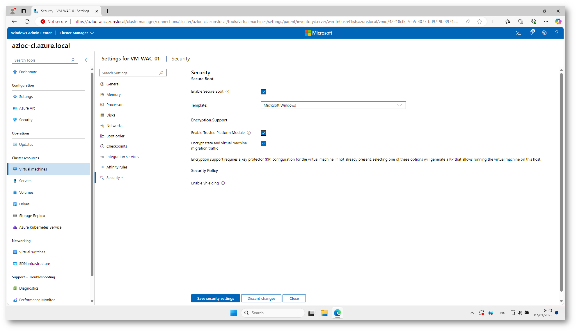The image size is (577, 332).
Task: Click the taskbar Search box
Action: (273, 313)
